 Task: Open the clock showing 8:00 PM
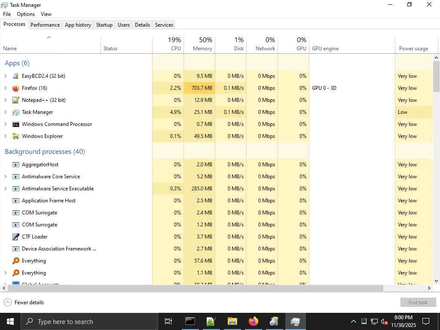point(403,321)
